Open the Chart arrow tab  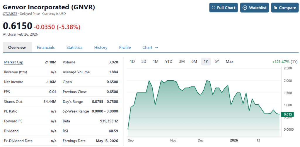coord(150,47)
